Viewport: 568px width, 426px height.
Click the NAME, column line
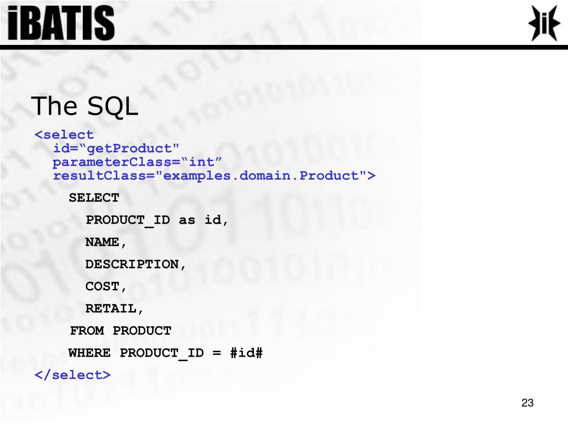point(106,242)
